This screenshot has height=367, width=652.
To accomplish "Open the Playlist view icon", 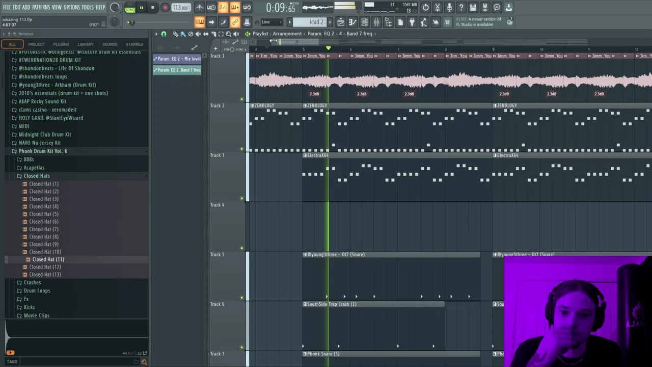I will coord(341,22).
